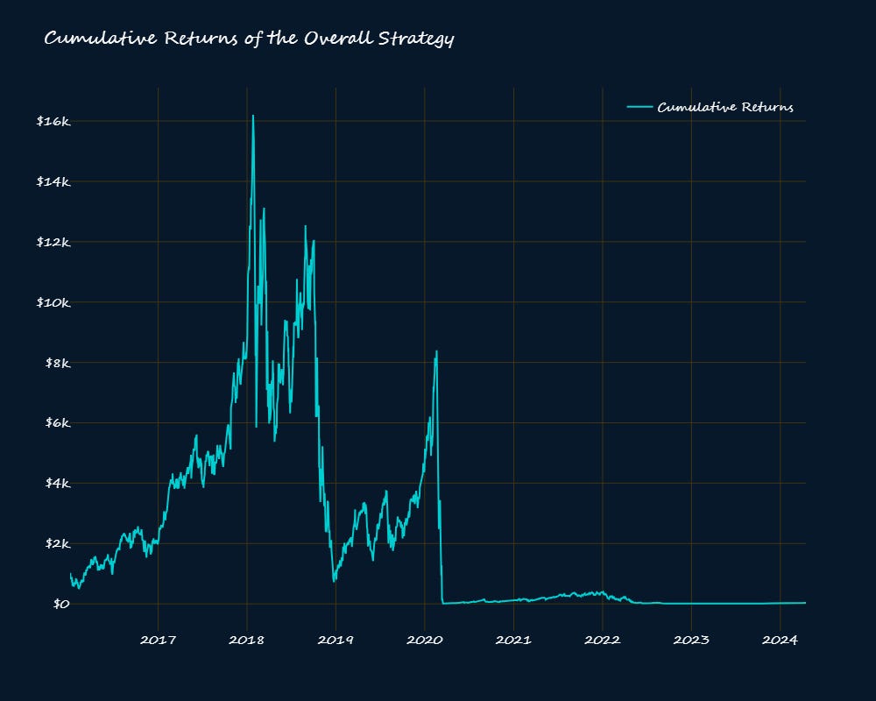
Task: Click the 2022 x-axis label
Action: click(x=603, y=640)
